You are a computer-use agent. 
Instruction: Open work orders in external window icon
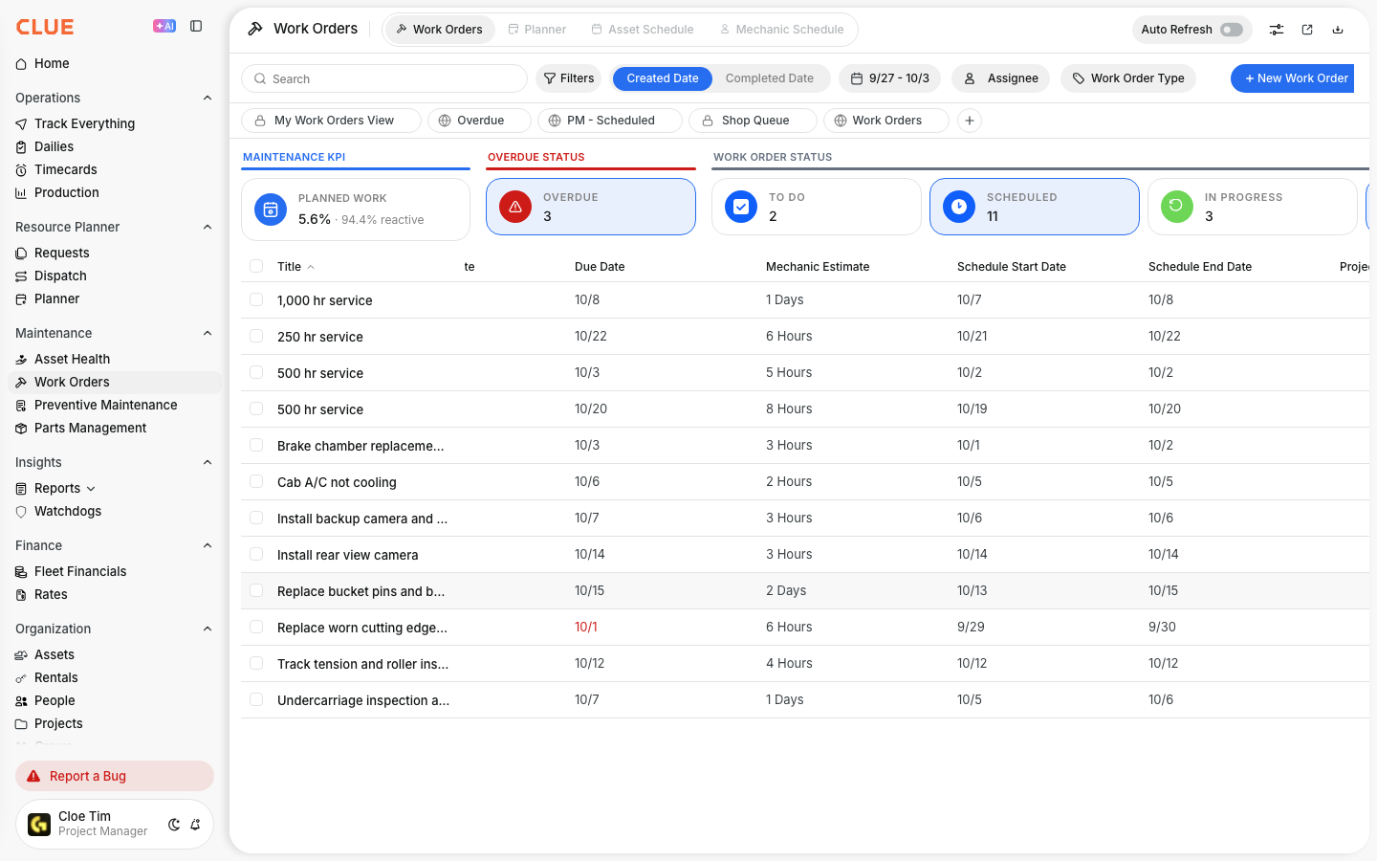[x=1307, y=30]
